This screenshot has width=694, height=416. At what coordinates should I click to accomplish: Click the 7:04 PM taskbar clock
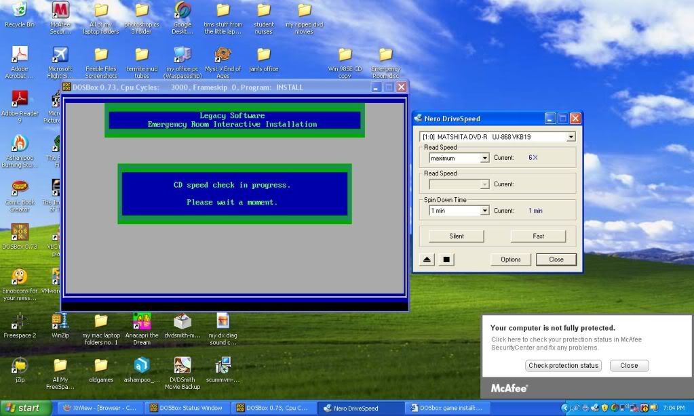(674, 408)
